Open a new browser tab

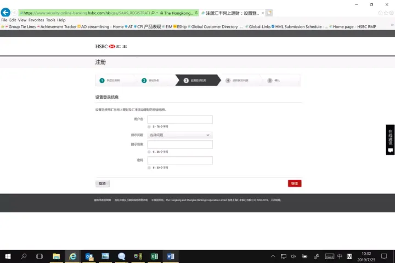click(269, 13)
